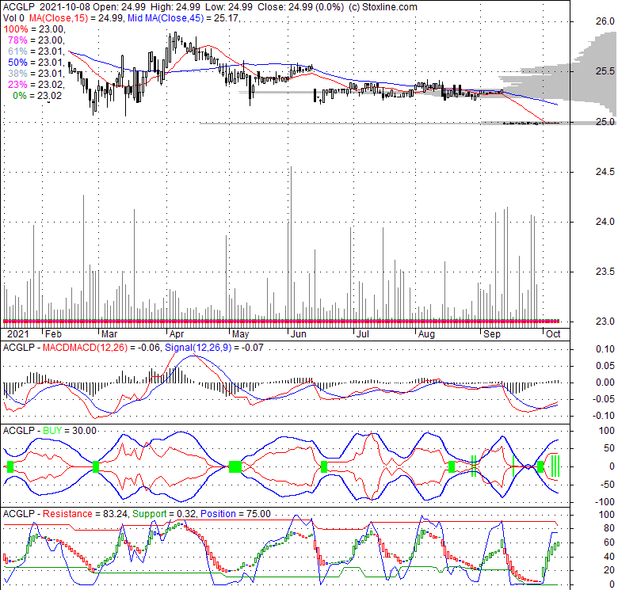Click the '23.5' price axis label
Image resolution: width=618 pixels, height=590 pixels.
[x=605, y=272]
